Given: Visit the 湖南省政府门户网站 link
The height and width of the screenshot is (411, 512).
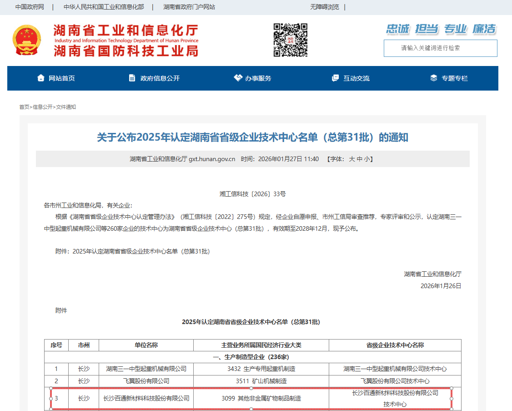Looking at the screenshot, I should point(189,7).
